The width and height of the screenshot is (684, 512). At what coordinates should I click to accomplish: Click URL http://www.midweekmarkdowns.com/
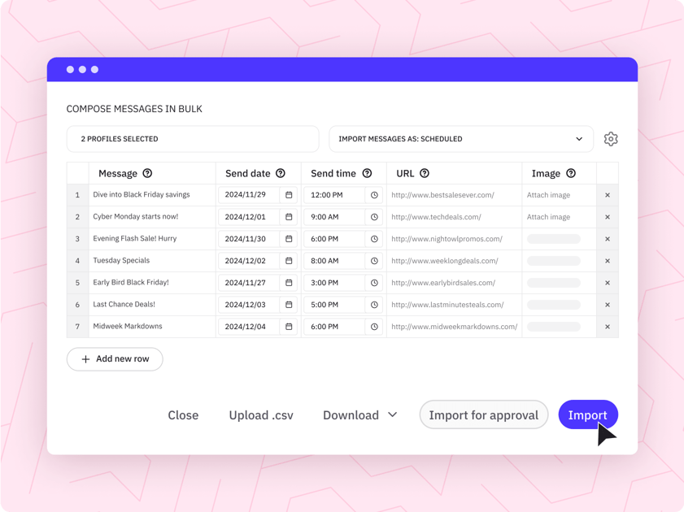pyautogui.click(x=454, y=327)
